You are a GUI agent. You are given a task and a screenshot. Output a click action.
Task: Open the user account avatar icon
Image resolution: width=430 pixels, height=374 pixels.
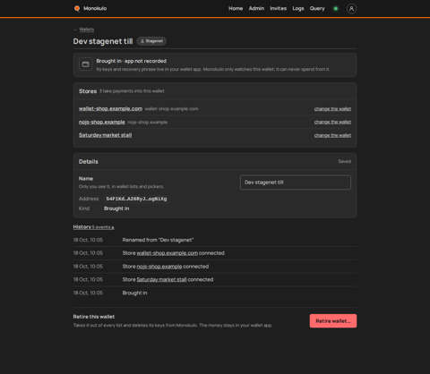pos(351,9)
